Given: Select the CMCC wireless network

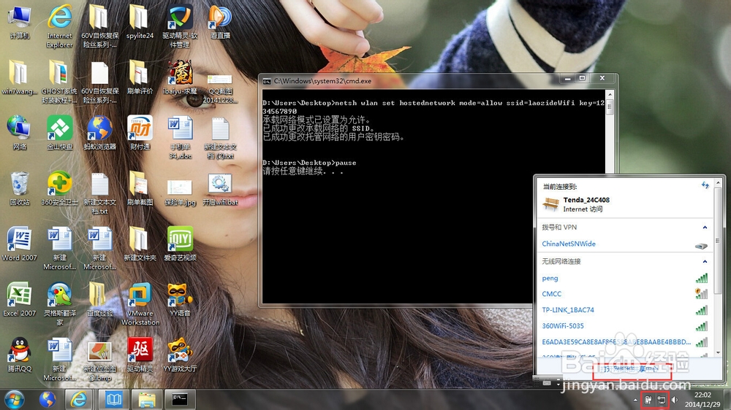Looking at the screenshot, I should click(625, 294).
